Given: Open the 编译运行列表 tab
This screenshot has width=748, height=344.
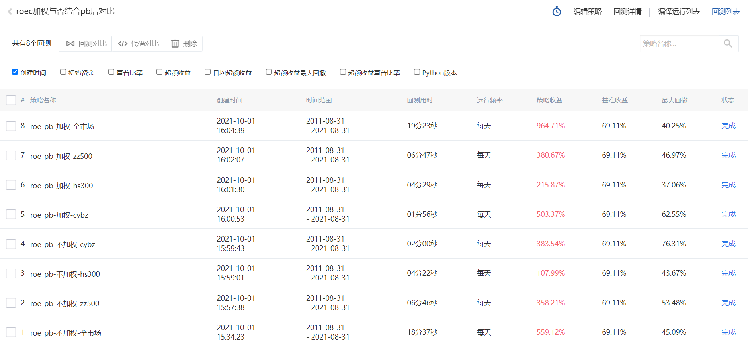Looking at the screenshot, I should click(679, 12).
